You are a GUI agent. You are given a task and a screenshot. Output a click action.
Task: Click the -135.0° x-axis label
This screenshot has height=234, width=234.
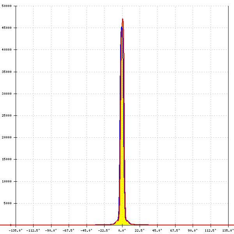[16, 230]
